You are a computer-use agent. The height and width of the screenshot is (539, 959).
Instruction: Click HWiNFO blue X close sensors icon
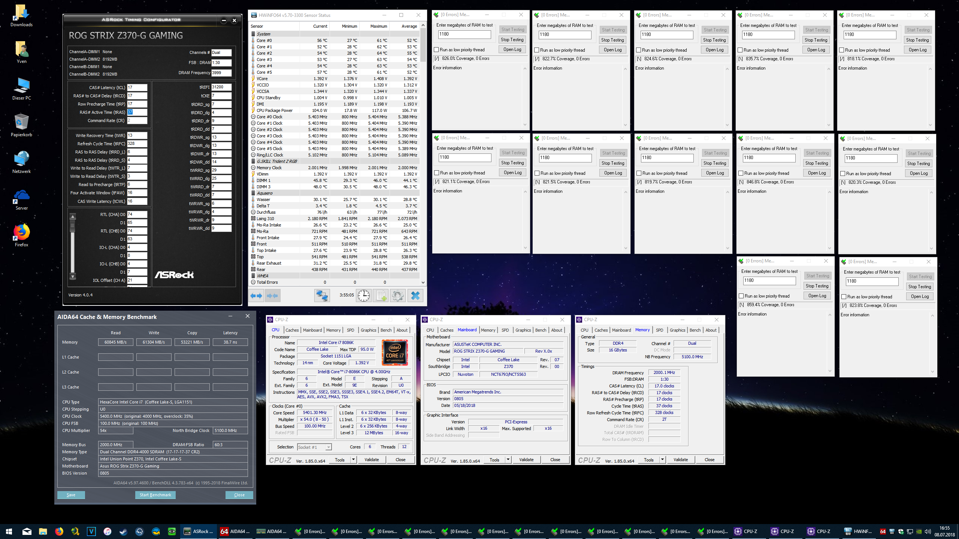pos(415,296)
